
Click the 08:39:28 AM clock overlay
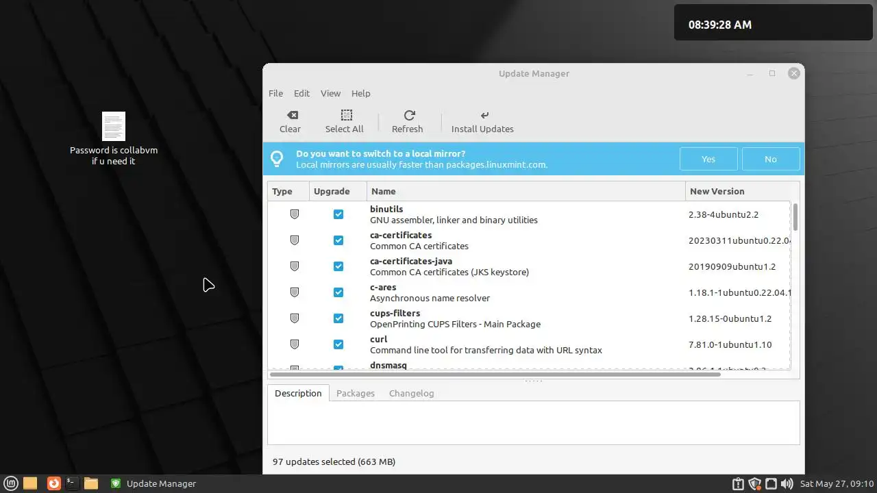(x=720, y=25)
